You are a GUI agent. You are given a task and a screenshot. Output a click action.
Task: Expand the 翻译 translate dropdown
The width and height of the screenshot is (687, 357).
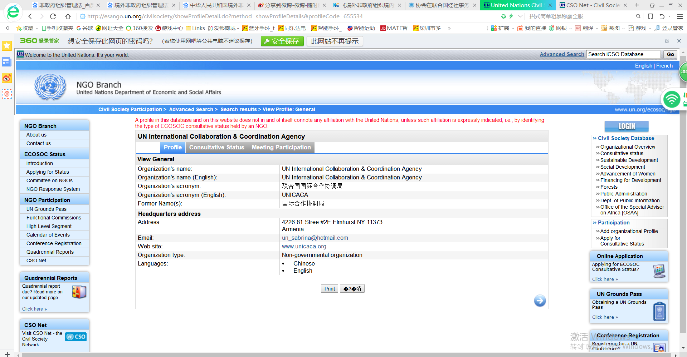coord(597,28)
